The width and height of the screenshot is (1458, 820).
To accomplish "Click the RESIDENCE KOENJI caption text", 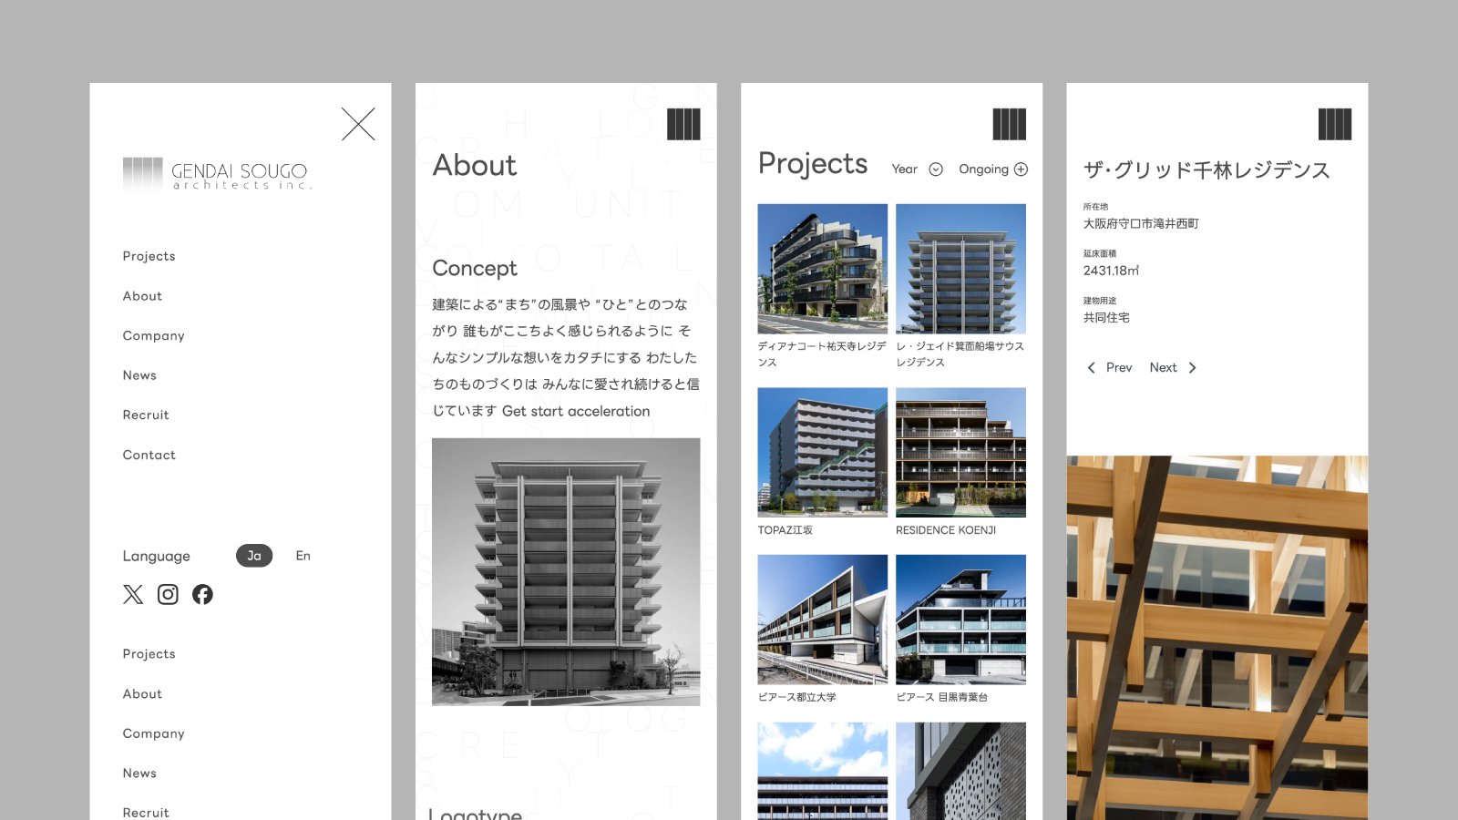I will 946,530.
